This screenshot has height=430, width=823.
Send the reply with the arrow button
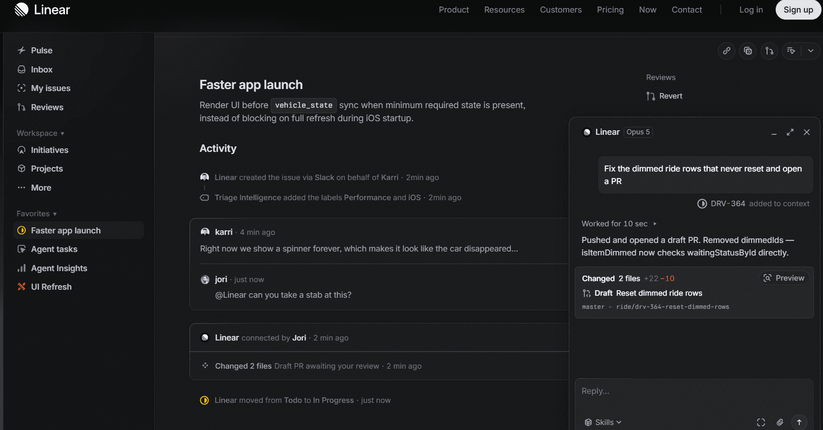pos(799,422)
